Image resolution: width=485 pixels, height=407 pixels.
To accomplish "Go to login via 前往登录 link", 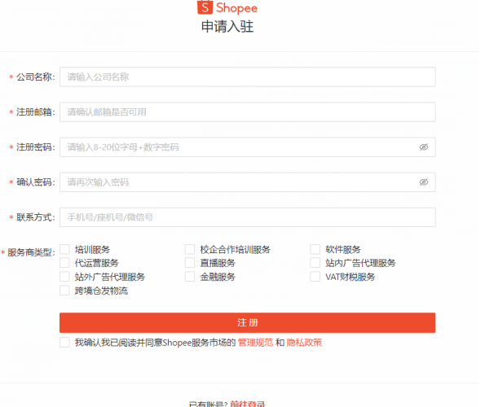I will click(248, 404).
